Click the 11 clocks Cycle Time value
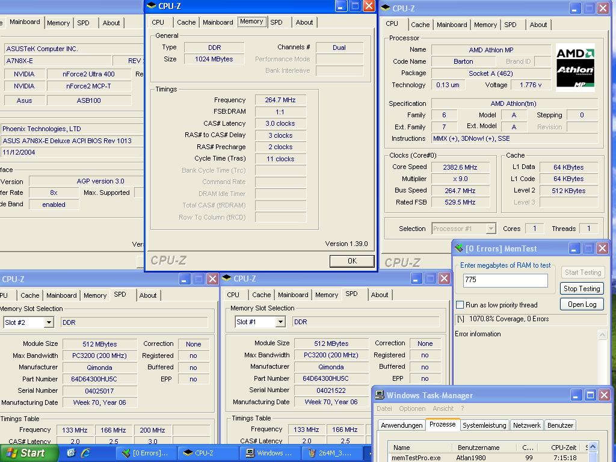The width and height of the screenshot is (616, 462). [x=280, y=159]
